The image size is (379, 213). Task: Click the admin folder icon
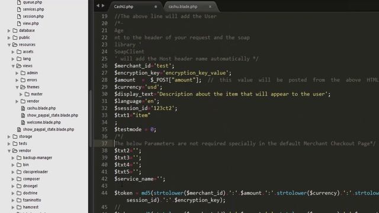[23, 73]
